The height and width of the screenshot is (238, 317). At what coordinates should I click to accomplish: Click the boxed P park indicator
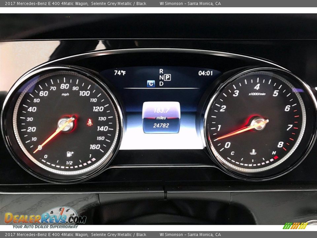click(x=167, y=77)
